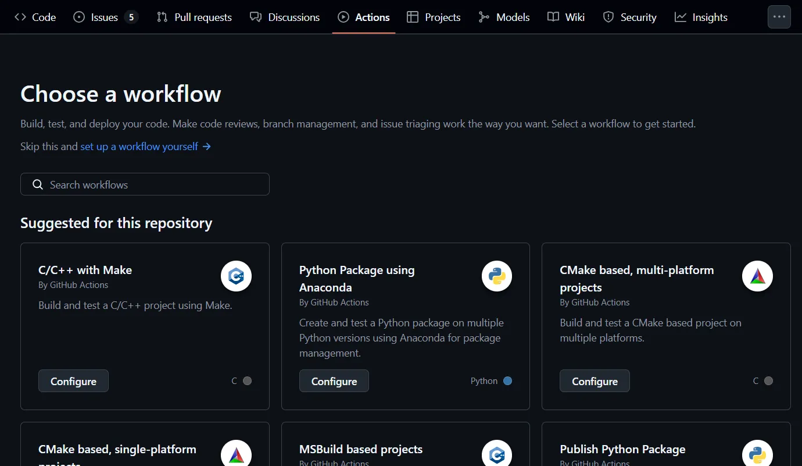The height and width of the screenshot is (466, 802).
Task: Configure the CMake multi-platform workflow
Action: [x=595, y=381]
